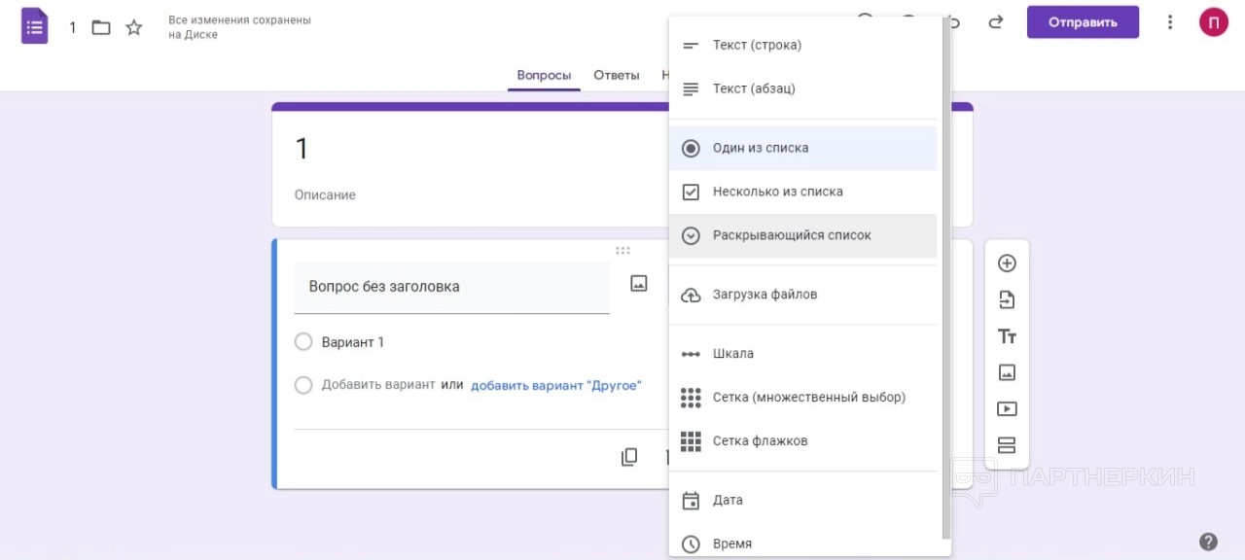Select Несколько из списка checkbox type
The width and height of the screenshot is (1245, 560).
coord(777,192)
